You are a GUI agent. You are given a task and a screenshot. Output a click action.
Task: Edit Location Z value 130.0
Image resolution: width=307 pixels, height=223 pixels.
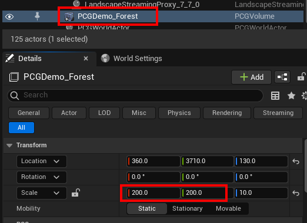(261, 161)
